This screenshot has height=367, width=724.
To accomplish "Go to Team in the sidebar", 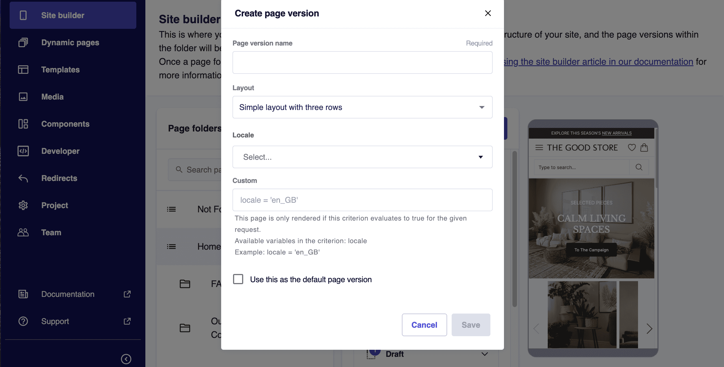I will tap(51, 232).
